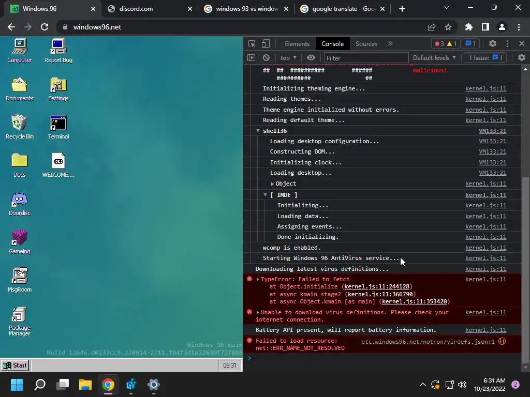Open DevTools customize three-dot menu

pyautogui.click(x=507, y=43)
